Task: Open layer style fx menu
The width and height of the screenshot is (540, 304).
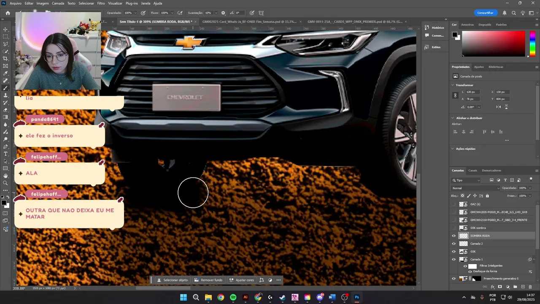Action: (x=492, y=287)
